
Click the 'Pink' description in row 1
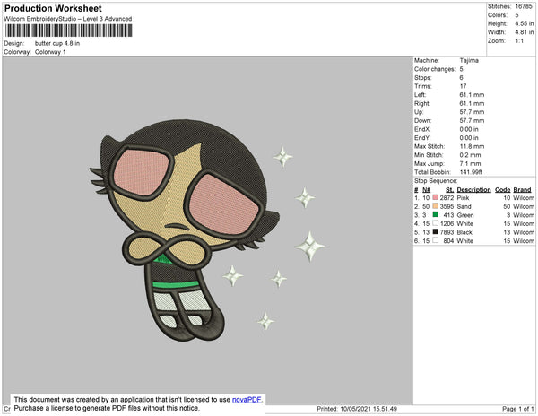pyautogui.click(x=463, y=198)
